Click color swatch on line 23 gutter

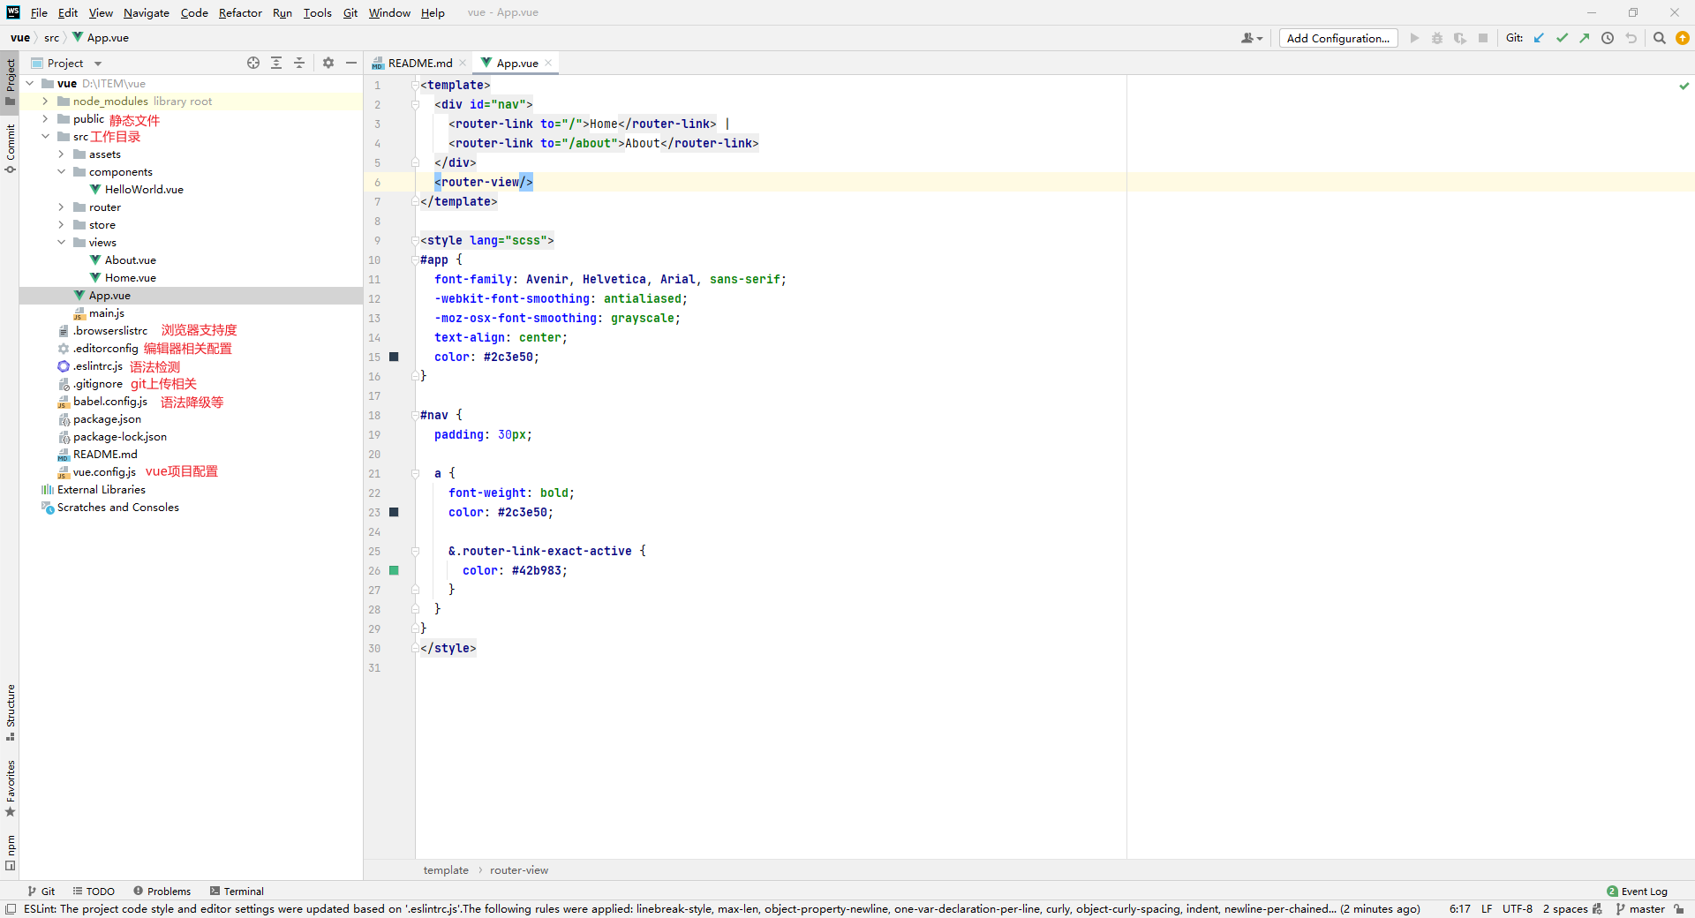394,512
